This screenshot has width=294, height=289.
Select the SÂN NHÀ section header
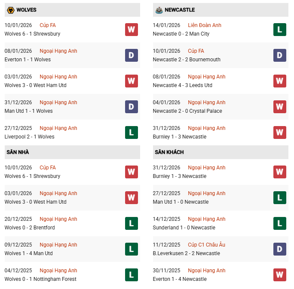click(18, 152)
